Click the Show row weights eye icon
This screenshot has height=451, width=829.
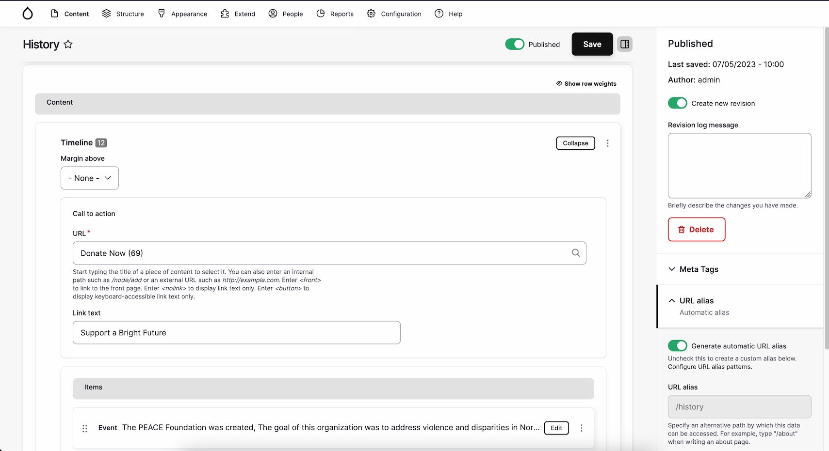[x=558, y=83]
